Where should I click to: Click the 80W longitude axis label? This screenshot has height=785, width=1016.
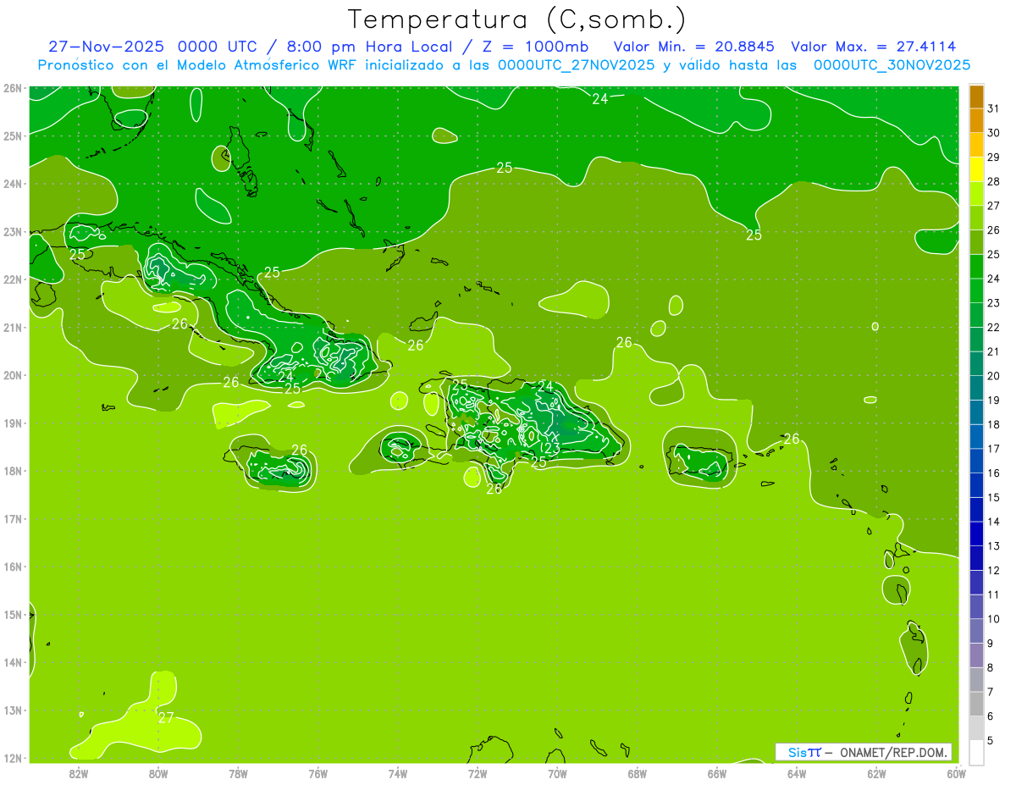[x=158, y=773]
